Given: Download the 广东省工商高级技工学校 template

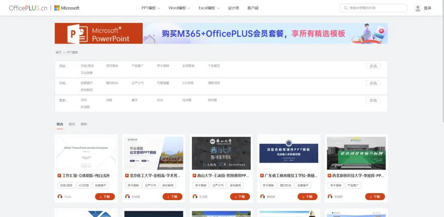Looking at the screenshot, I should (308, 196).
